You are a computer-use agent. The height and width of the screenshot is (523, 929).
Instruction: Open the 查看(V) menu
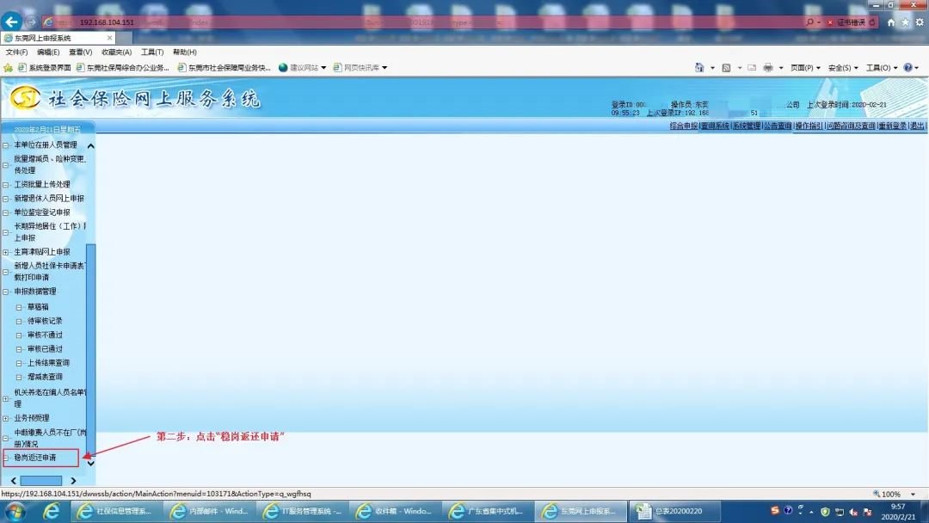coord(81,52)
